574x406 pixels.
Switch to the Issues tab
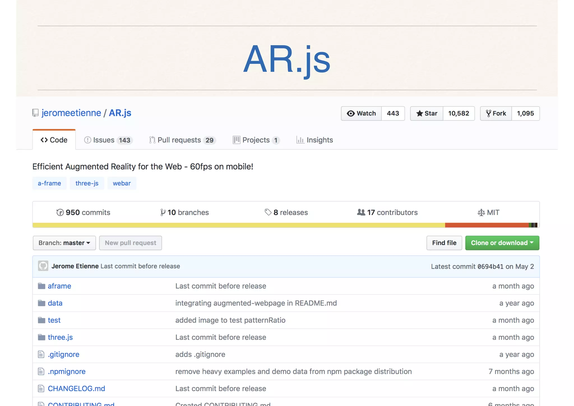[108, 140]
